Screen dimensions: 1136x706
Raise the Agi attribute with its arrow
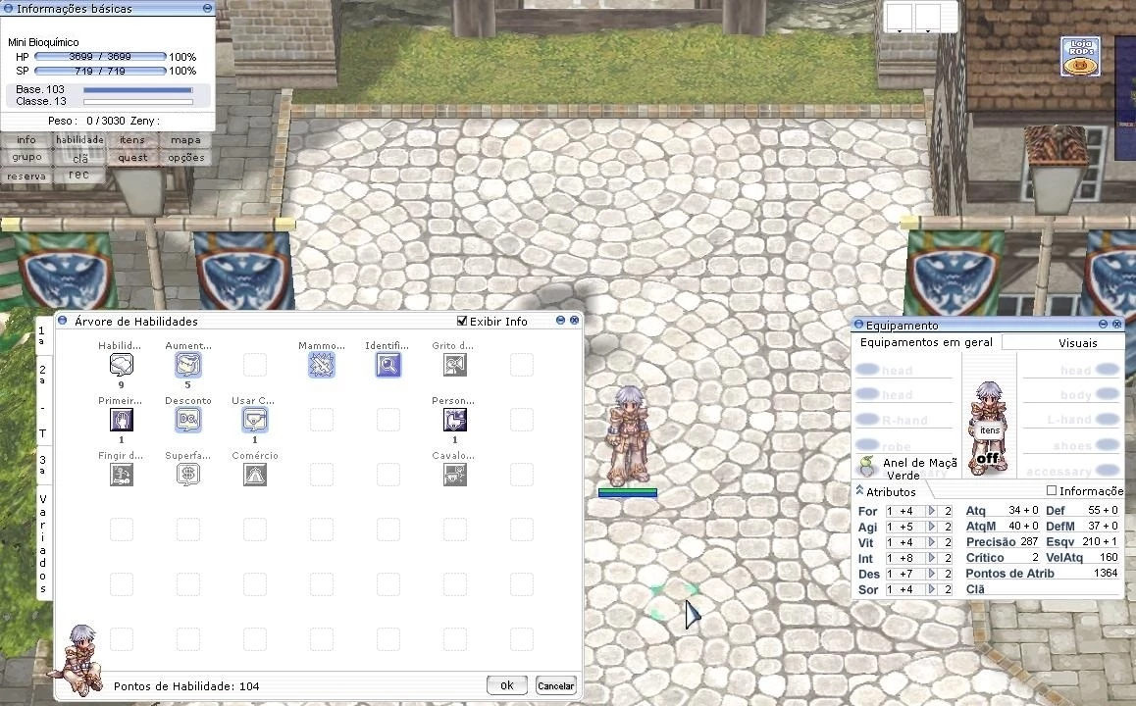[932, 528]
